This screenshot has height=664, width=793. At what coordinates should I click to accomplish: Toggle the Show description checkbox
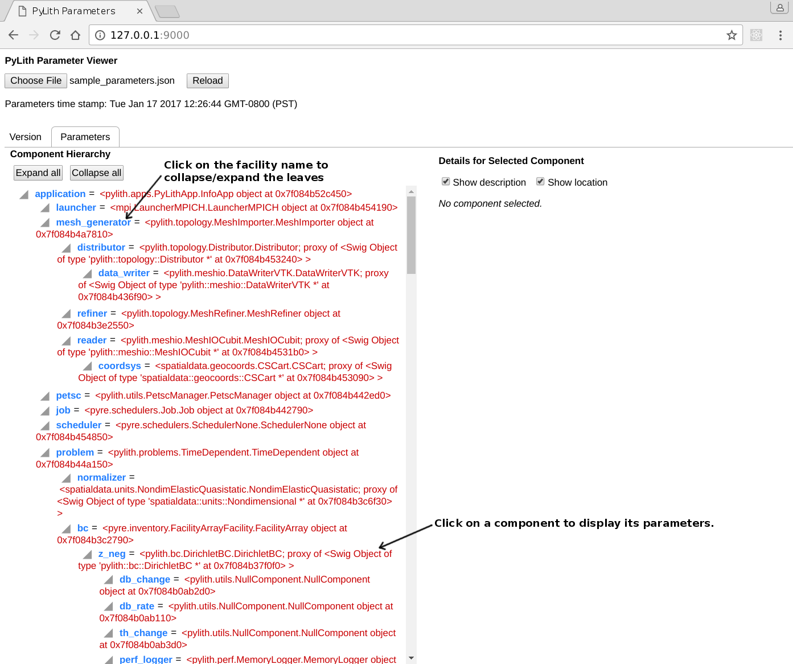[x=446, y=182]
